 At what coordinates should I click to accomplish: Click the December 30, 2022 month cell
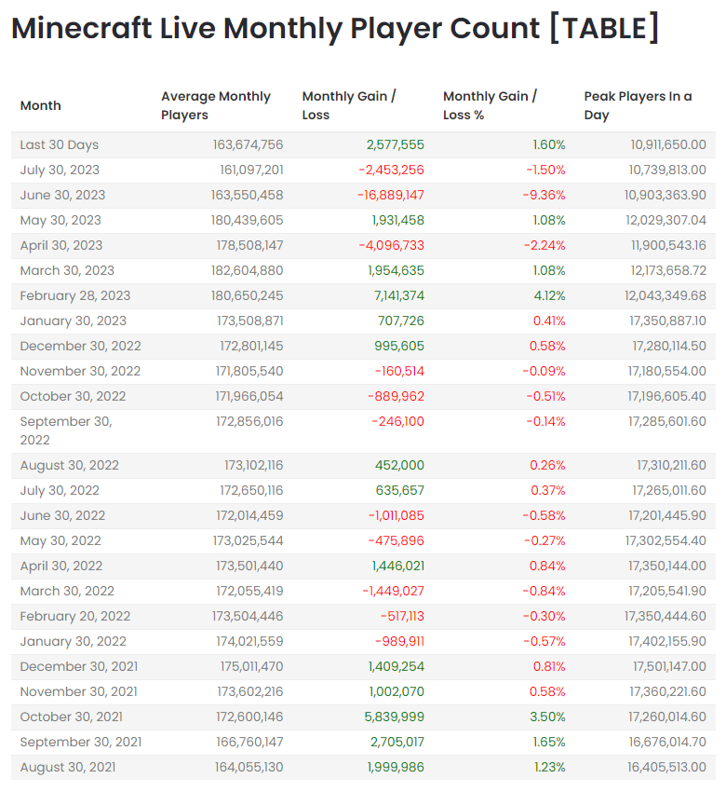[x=80, y=346]
